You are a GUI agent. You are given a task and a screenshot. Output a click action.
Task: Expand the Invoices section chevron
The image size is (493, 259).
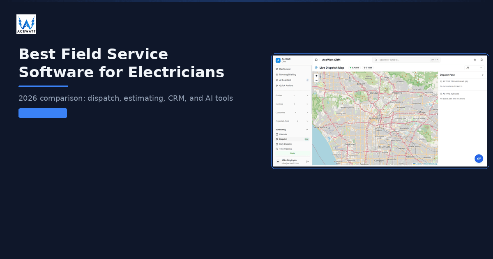coord(307,104)
